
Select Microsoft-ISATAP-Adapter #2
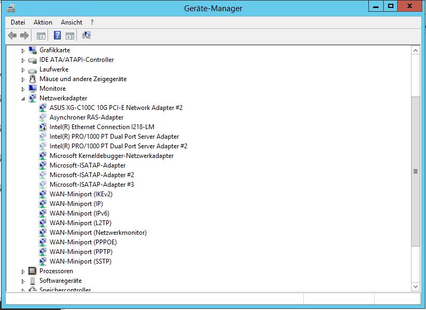click(x=92, y=175)
